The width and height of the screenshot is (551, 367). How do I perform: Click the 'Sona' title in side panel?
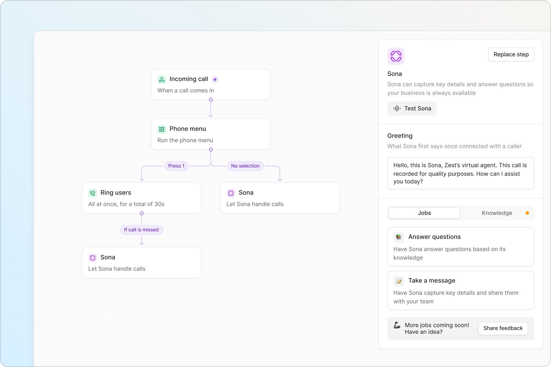point(394,74)
